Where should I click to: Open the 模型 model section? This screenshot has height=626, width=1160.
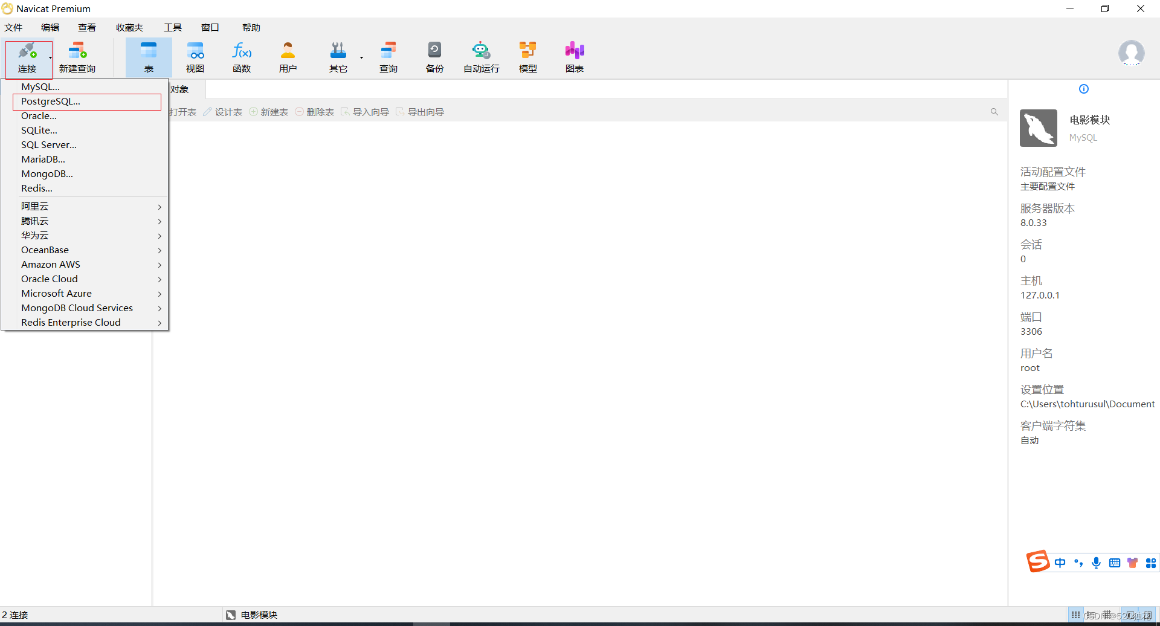tap(528, 58)
